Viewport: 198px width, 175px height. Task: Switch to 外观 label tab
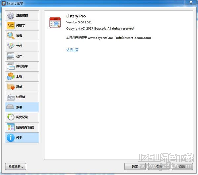19,46
